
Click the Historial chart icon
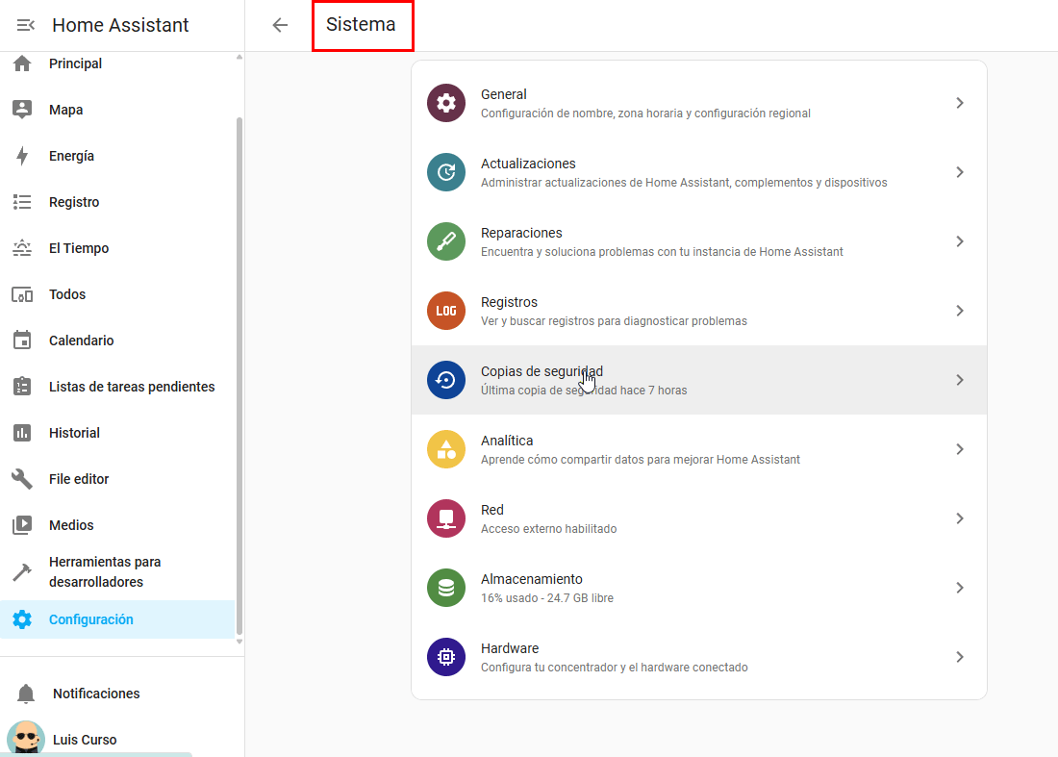(x=22, y=433)
